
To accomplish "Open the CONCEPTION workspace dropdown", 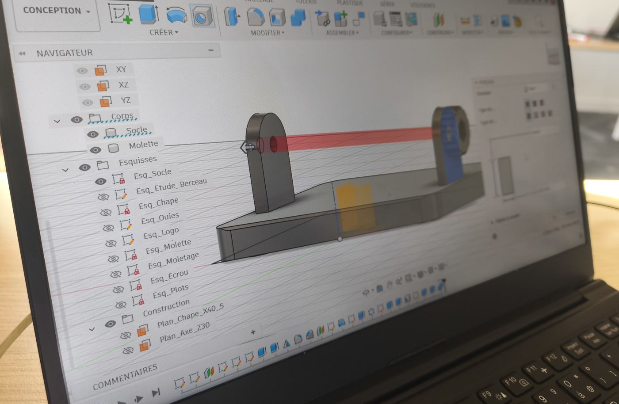I will pyautogui.click(x=57, y=11).
